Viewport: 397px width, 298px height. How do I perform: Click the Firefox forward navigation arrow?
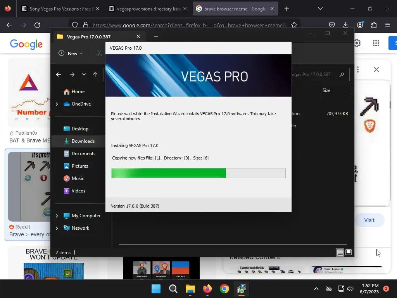[23, 25]
